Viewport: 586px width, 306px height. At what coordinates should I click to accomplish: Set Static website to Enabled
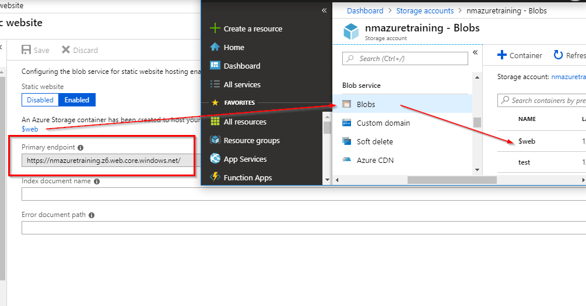[77, 100]
